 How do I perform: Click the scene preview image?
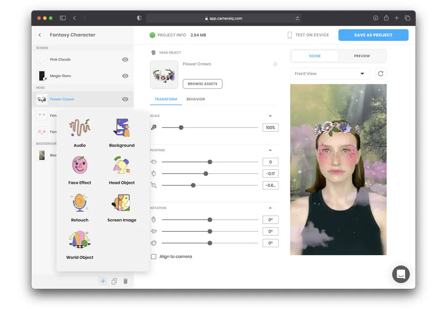338,169
